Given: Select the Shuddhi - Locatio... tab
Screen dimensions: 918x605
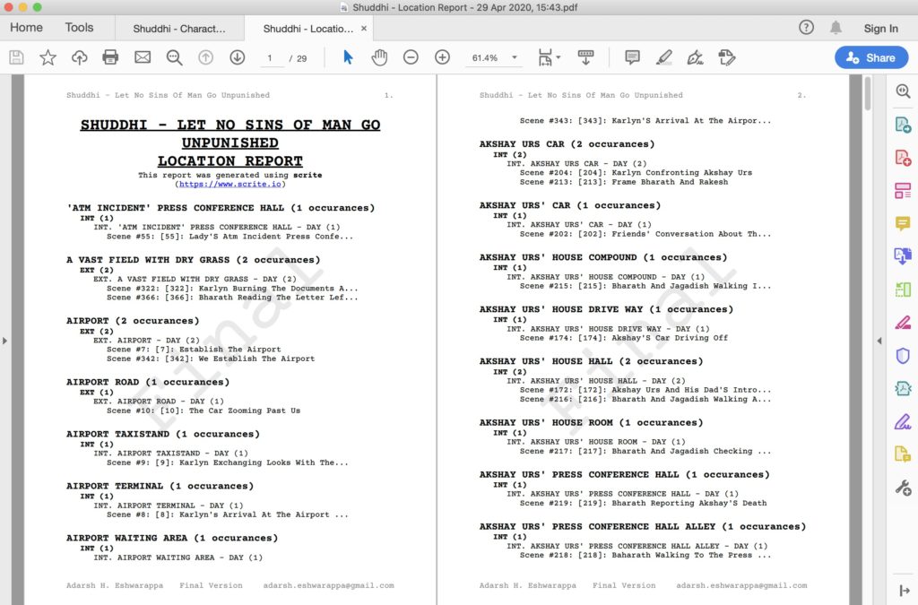Looking at the screenshot, I should tap(308, 29).
